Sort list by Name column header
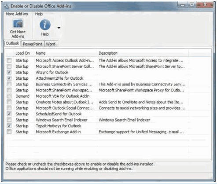The width and height of the screenshot is (217, 184). click(40, 53)
